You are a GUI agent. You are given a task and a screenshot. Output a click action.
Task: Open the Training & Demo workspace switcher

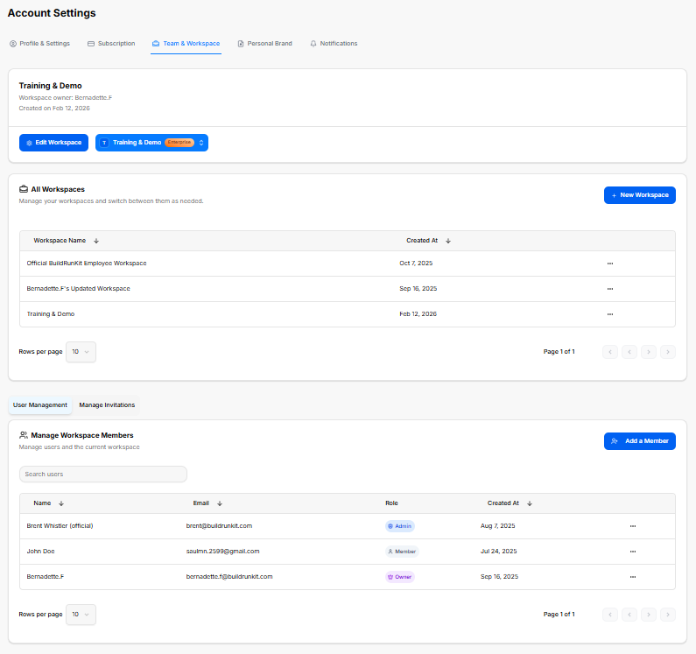click(x=151, y=143)
